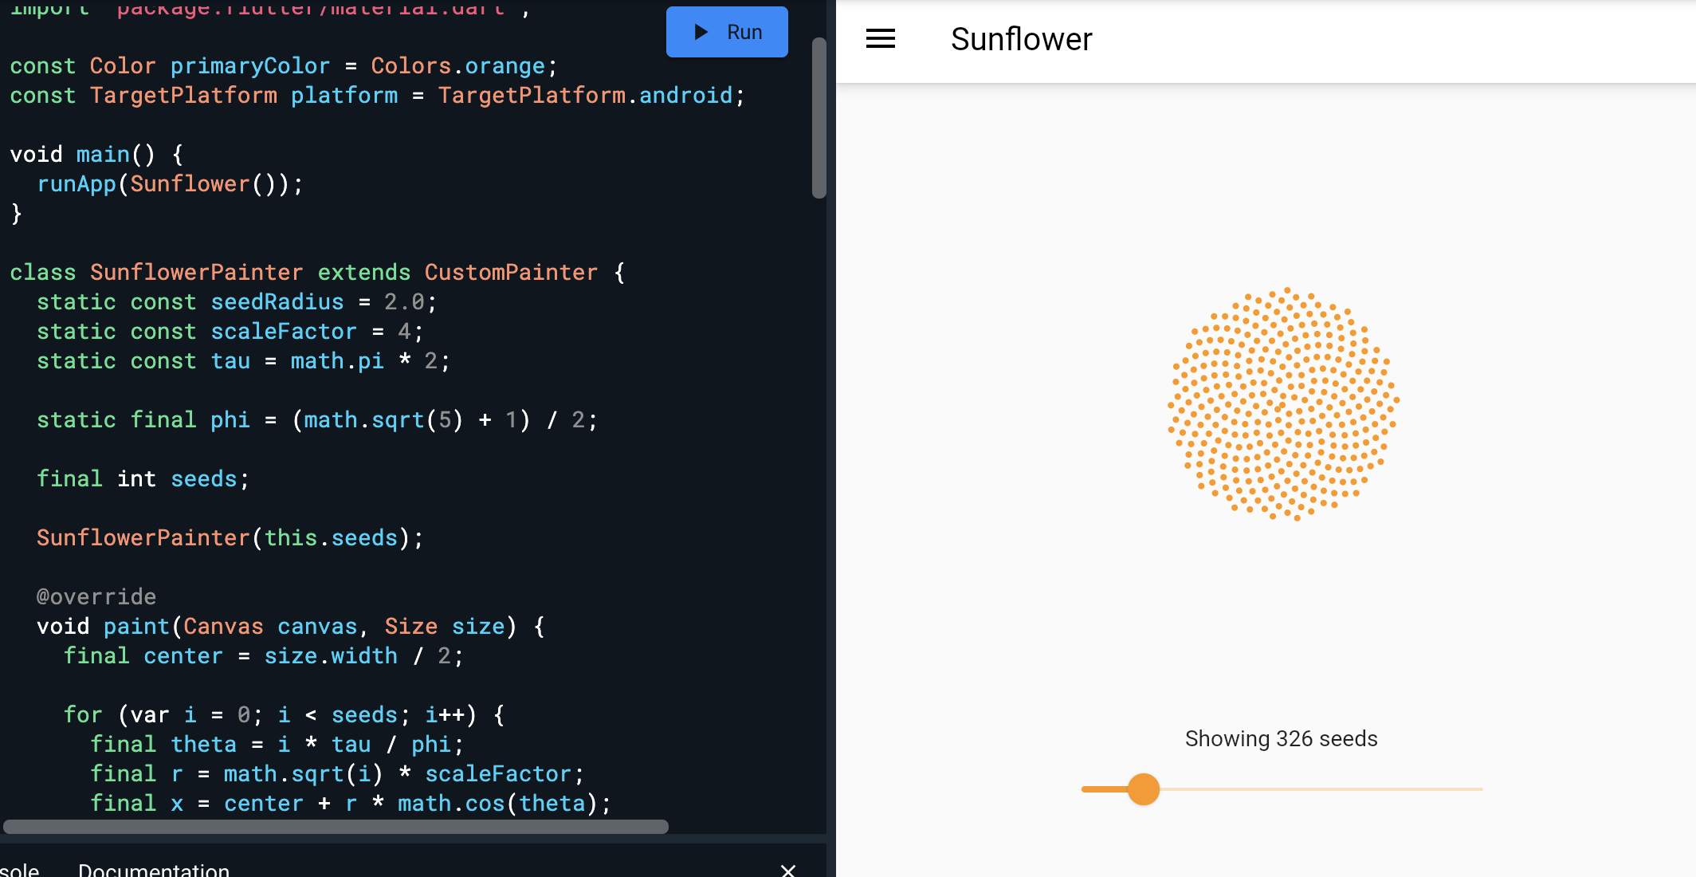
Task: Click the orange seed slider thumb
Action: tap(1144, 789)
